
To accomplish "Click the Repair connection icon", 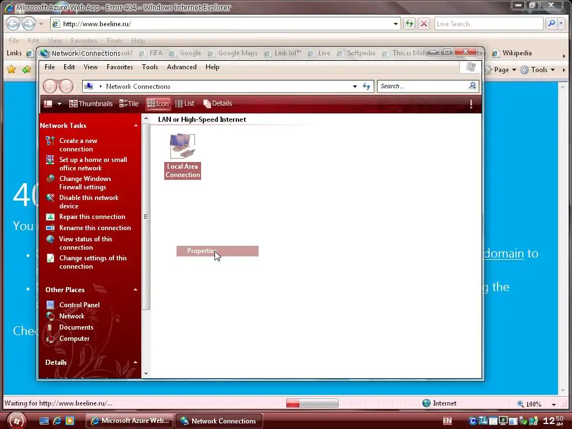I will coord(50,217).
